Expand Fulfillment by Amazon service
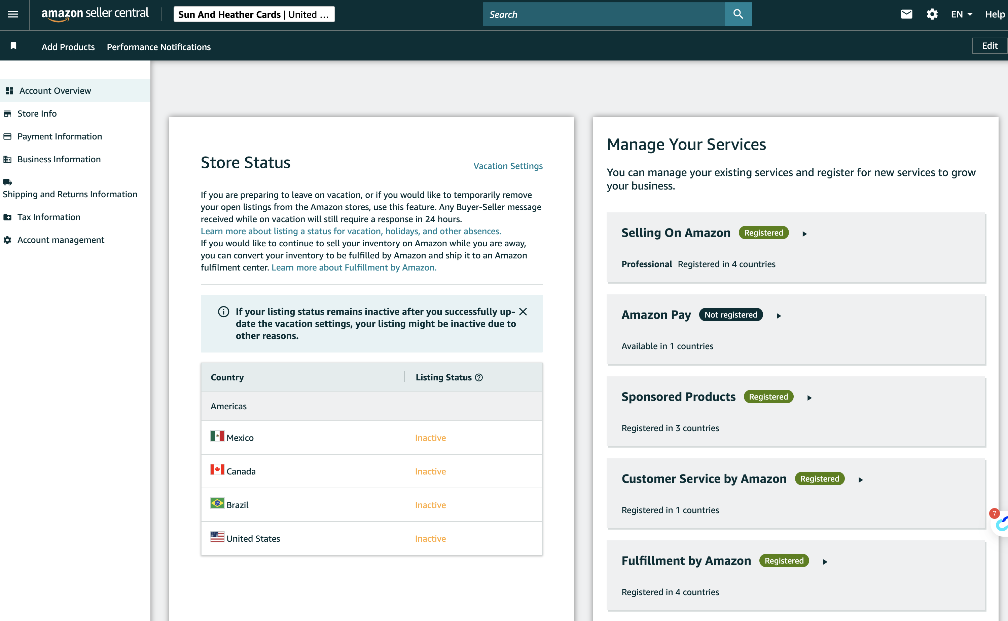 click(825, 562)
